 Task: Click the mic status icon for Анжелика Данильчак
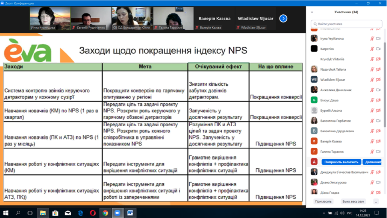[x=372, y=90]
